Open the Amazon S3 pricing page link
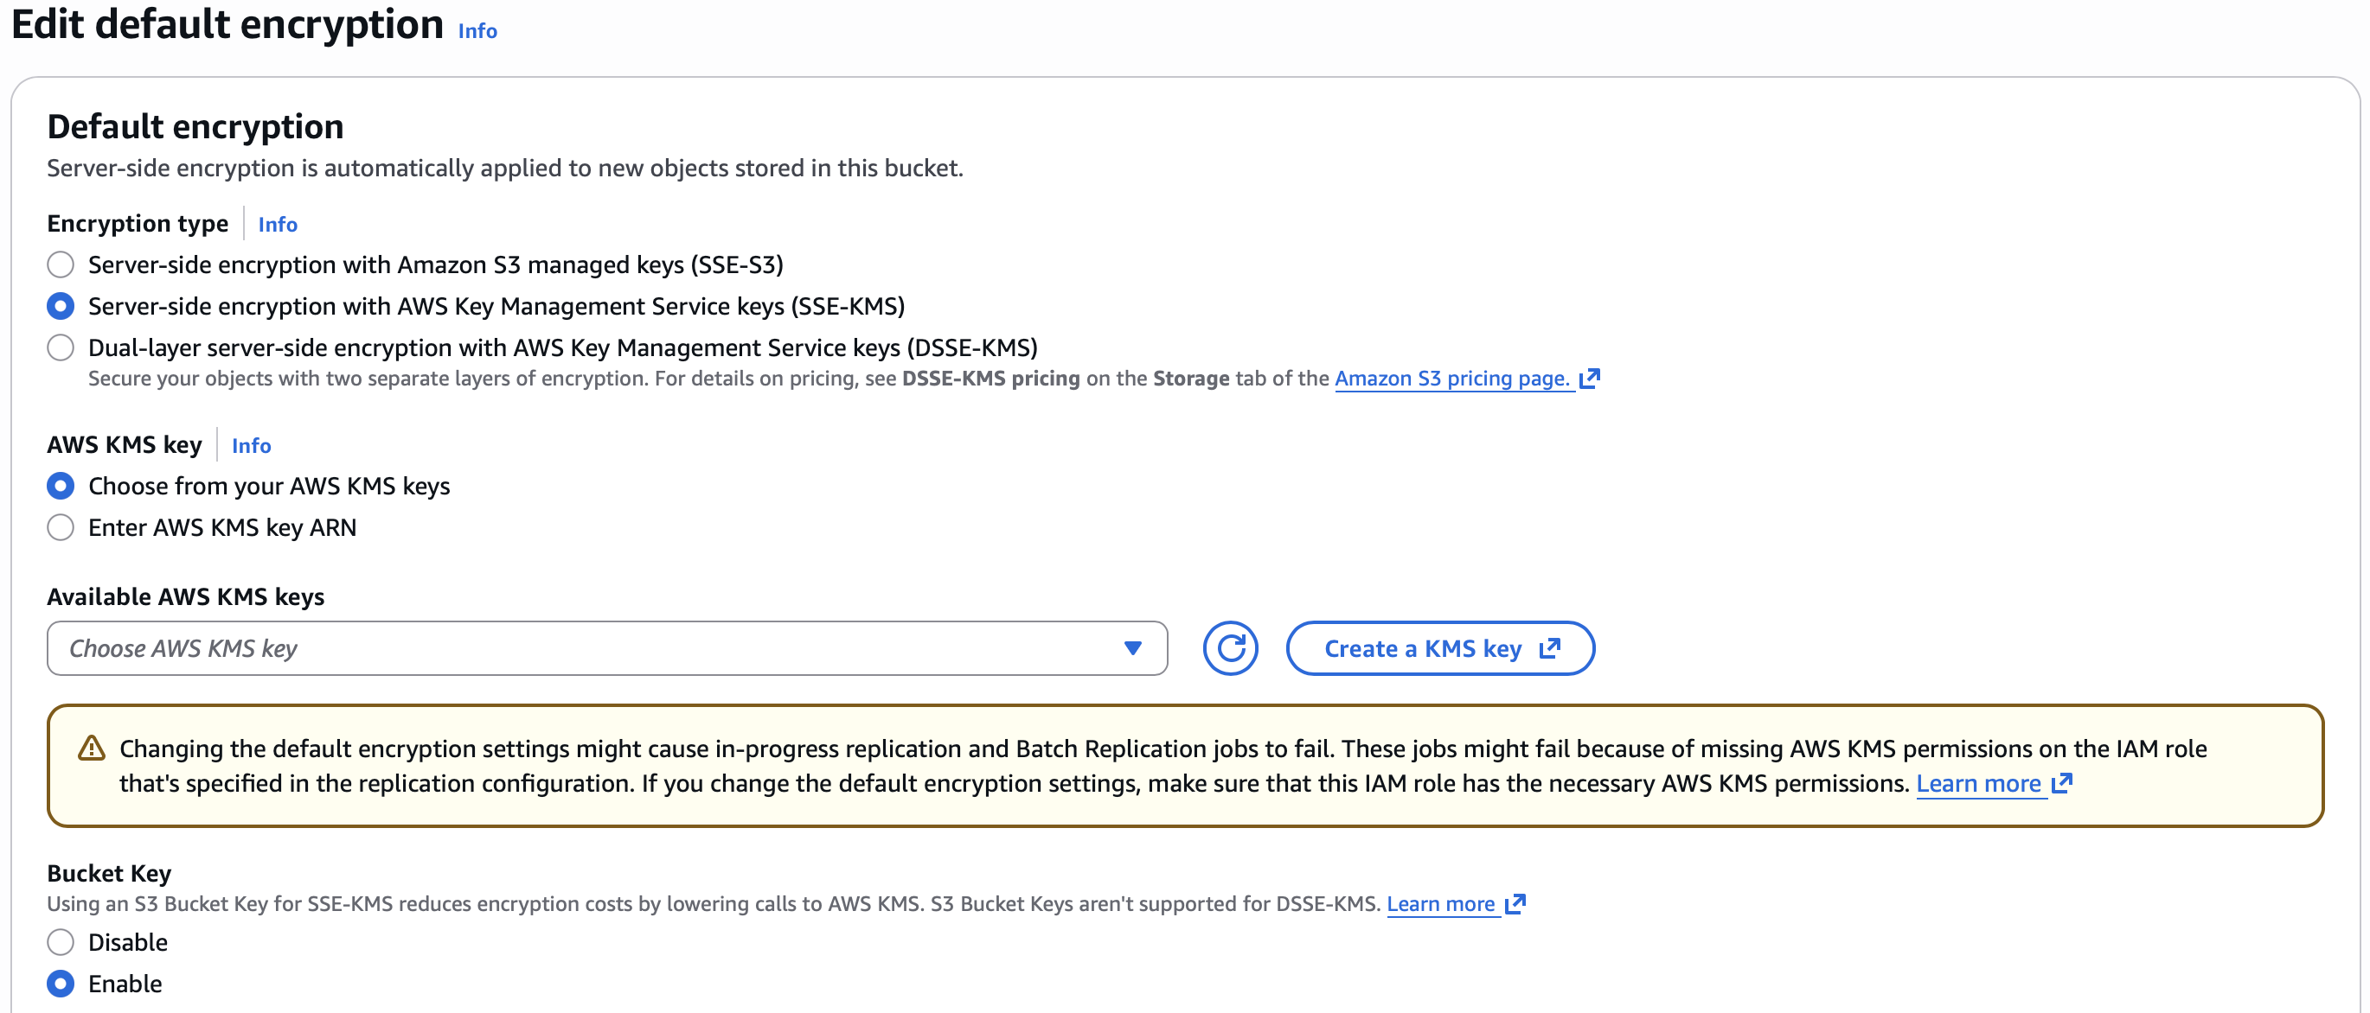 coord(1451,379)
